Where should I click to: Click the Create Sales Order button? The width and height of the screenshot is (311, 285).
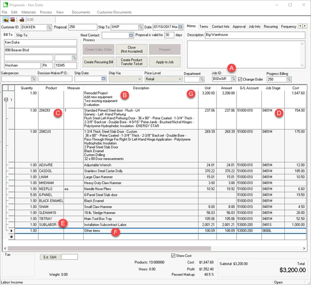point(99,49)
